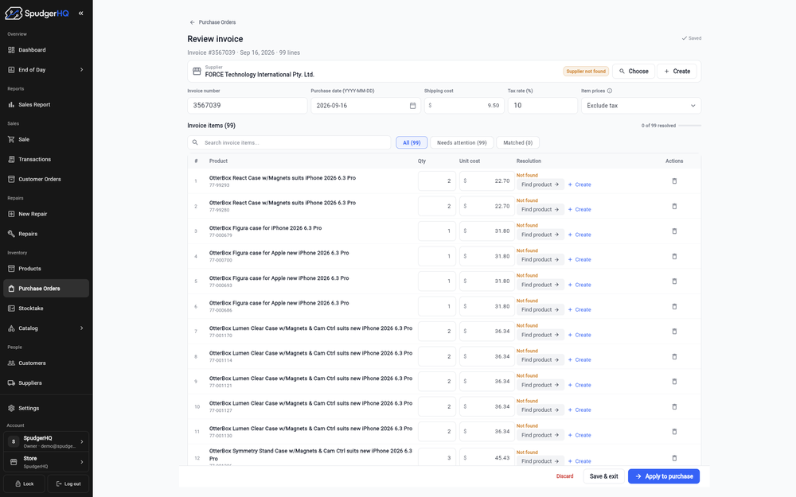Click the Shipping cost field

tap(464, 106)
